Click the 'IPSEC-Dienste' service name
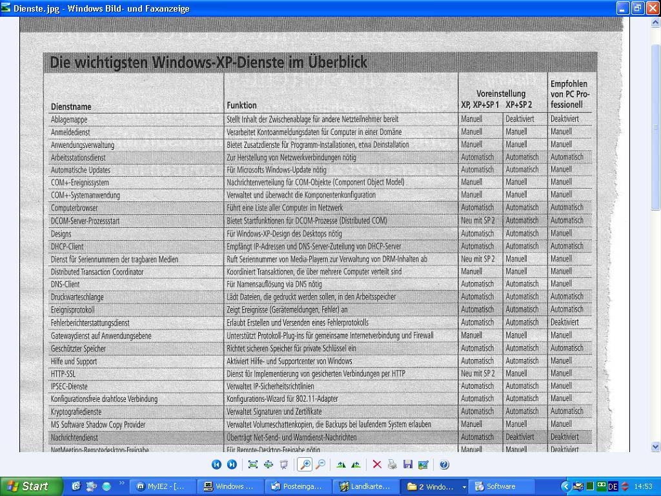Image resolution: width=661 pixels, height=496 pixels. [x=69, y=386]
